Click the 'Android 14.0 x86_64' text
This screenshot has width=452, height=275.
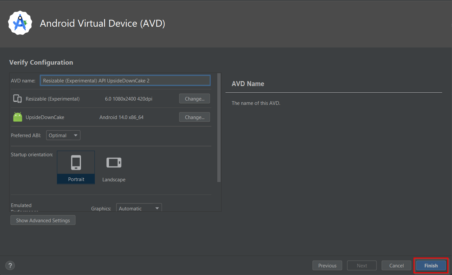pyautogui.click(x=121, y=117)
